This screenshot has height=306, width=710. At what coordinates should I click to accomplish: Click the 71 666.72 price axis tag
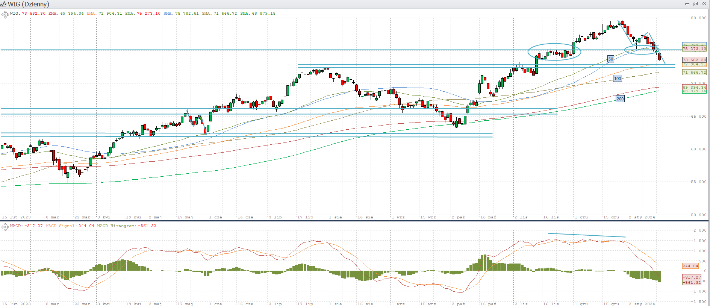(x=694, y=73)
